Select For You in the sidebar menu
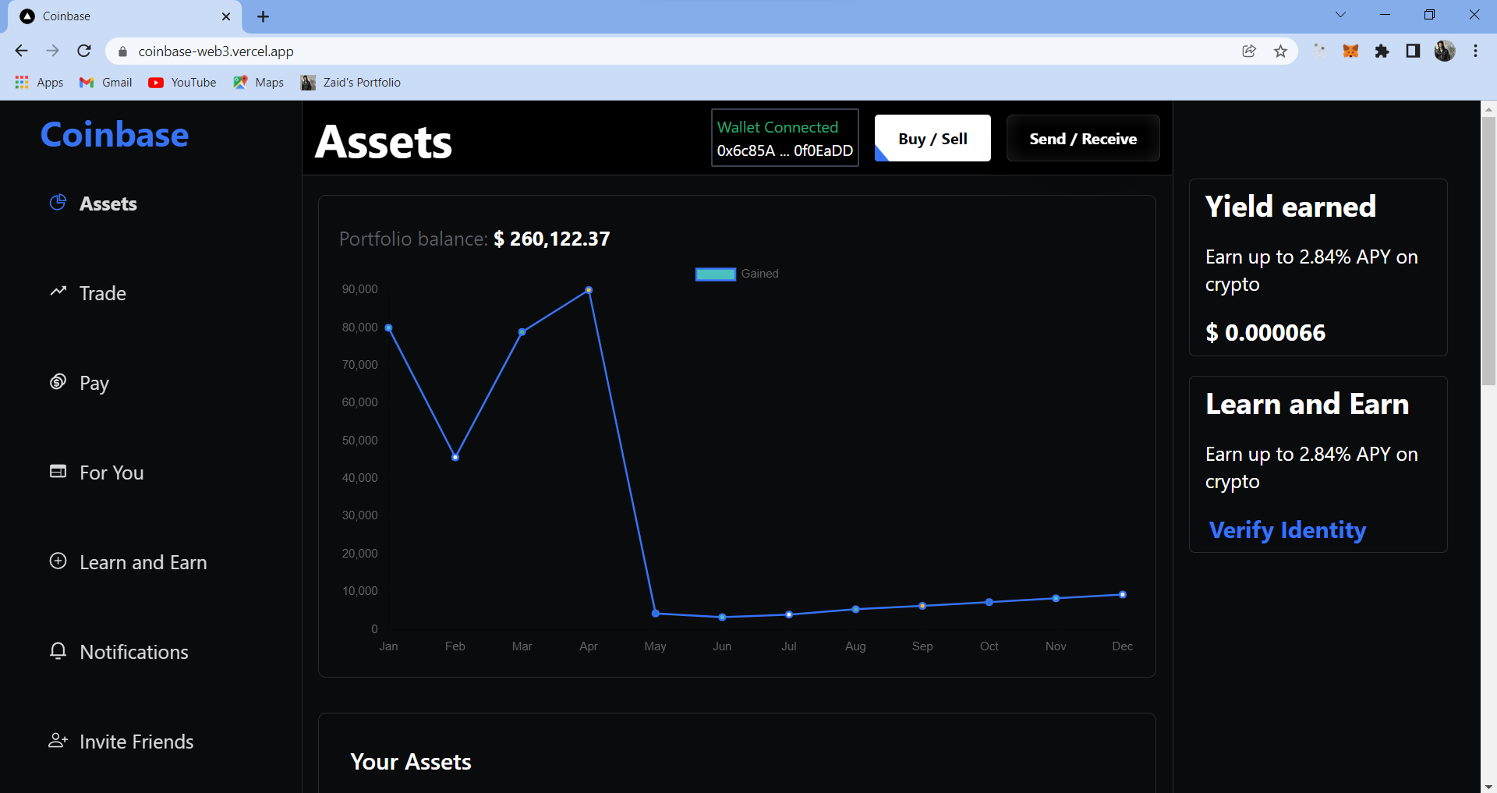This screenshot has width=1497, height=793. pyautogui.click(x=111, y=473)
